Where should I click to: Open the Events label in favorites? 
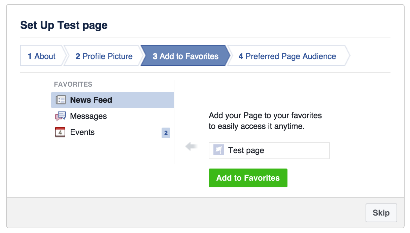click(82, 132)
